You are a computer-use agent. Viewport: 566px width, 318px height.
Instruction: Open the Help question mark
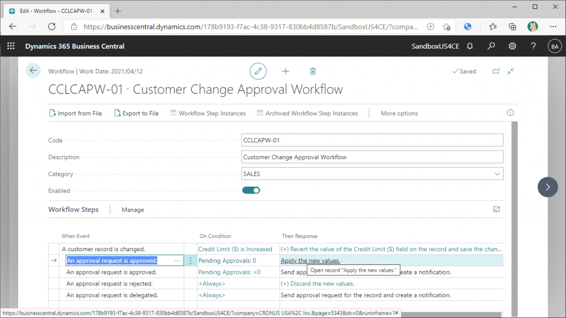(x=533, y=46)
